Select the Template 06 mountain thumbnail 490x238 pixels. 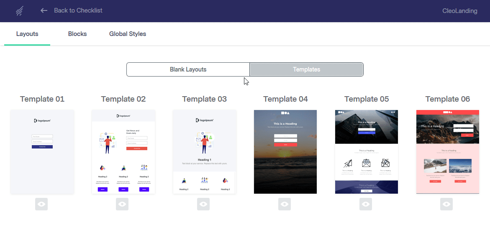coord(448,152)
